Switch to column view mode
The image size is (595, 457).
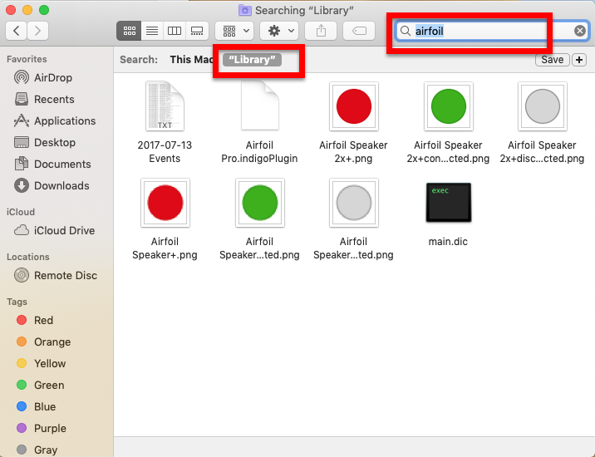tap(175, 31)
